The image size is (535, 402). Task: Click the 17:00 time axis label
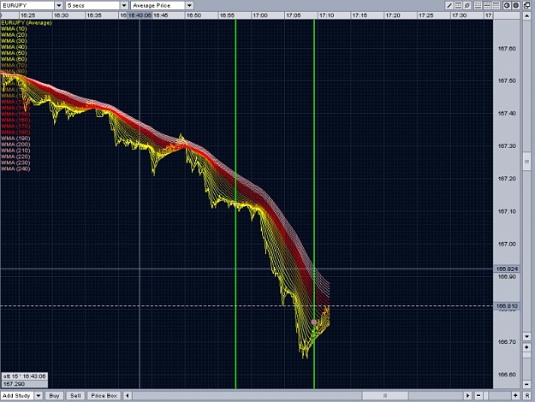[x=260, y=15]
